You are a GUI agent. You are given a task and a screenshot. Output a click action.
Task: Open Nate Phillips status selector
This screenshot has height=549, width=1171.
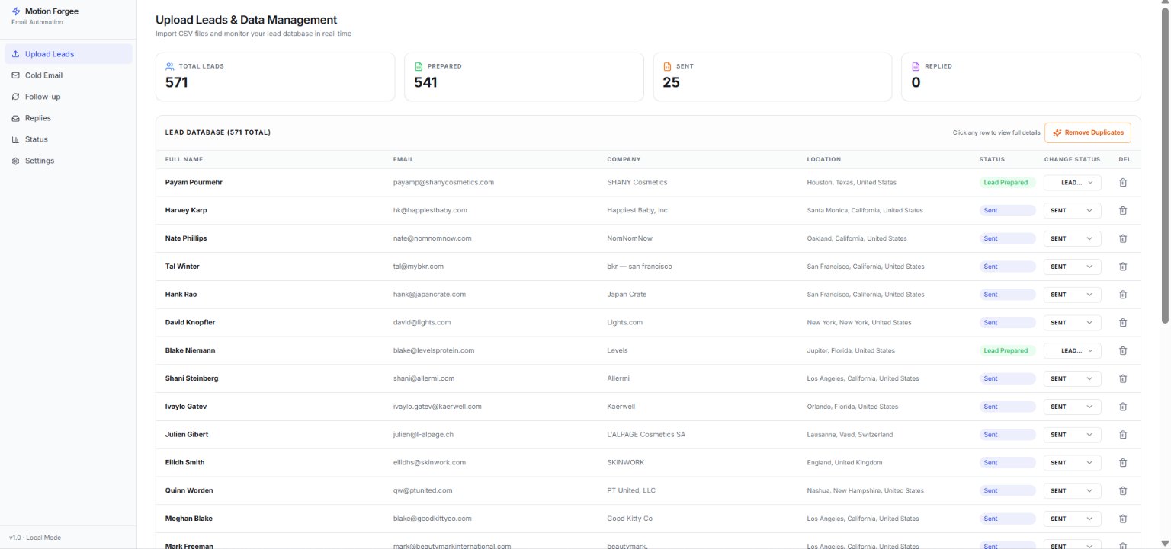[x=1072, y=238]
